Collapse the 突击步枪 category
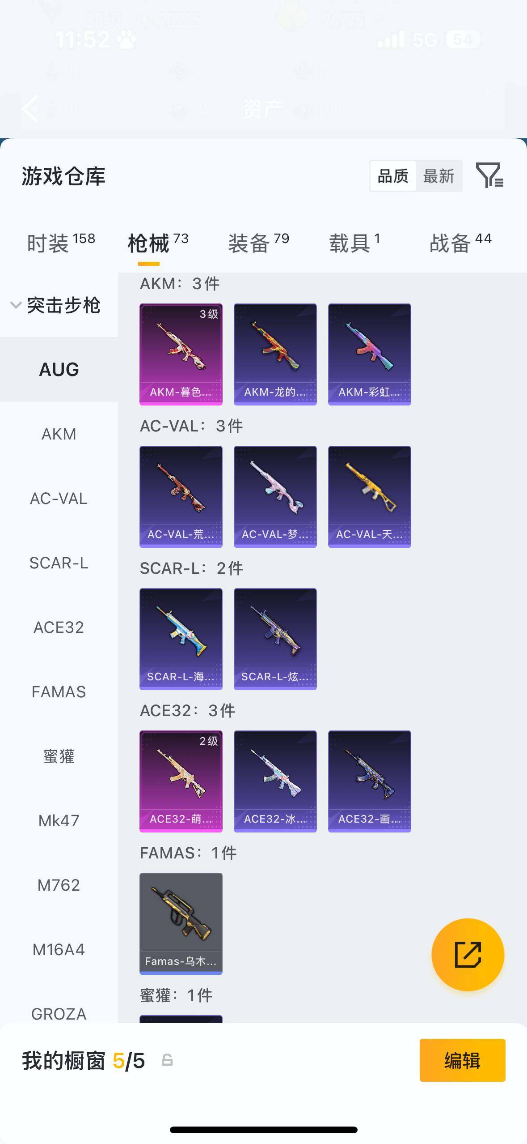 click(55, 305)
